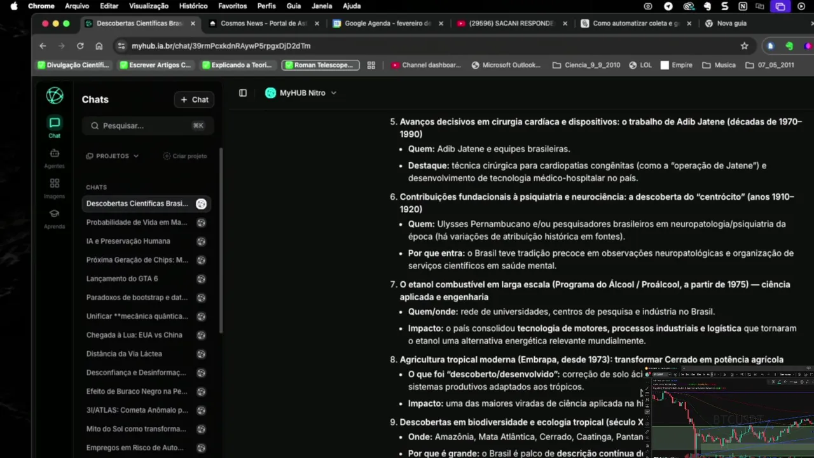The image size is (814, 458).
Task: Open the bookmark tab groups grid icon
Action: 371,65
